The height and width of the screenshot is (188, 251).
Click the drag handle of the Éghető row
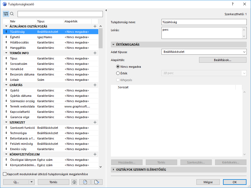click(6, 37)
